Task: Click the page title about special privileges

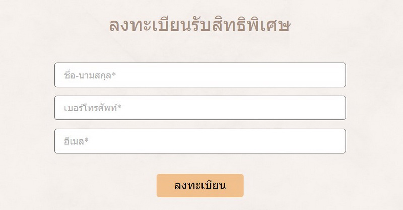Action: (200, 25)
